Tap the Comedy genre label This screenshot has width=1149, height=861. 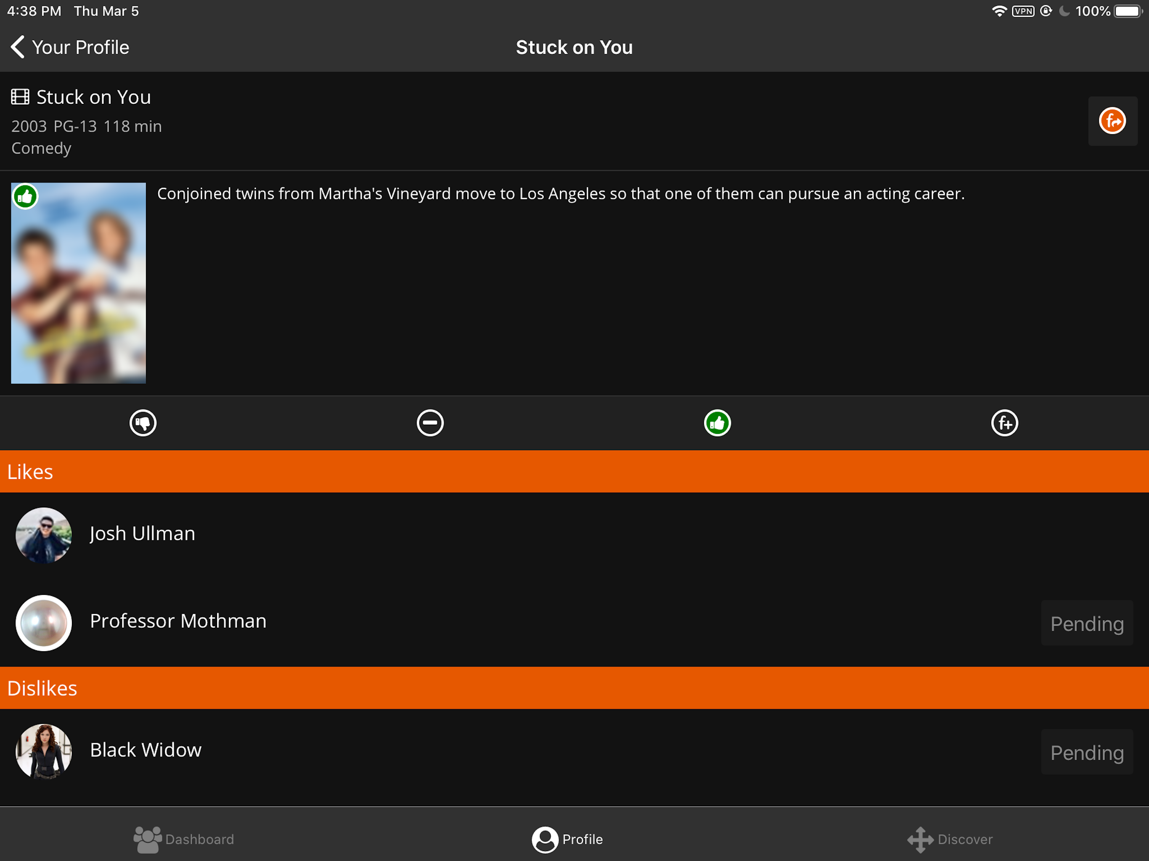[42, 148]
